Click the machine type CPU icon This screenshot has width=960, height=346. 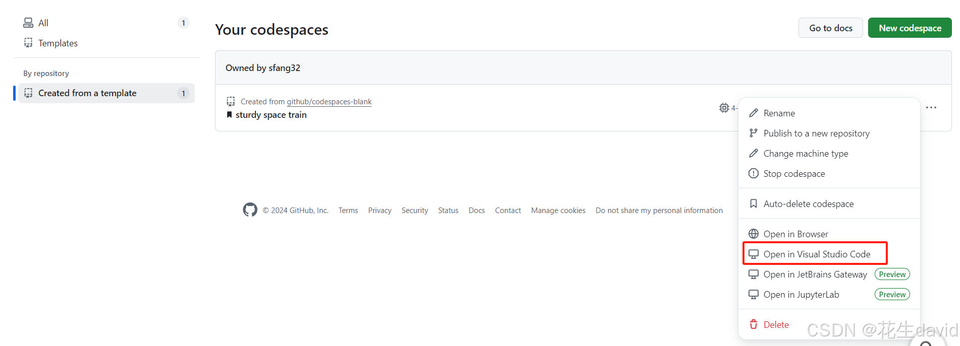tap(724, 108)
